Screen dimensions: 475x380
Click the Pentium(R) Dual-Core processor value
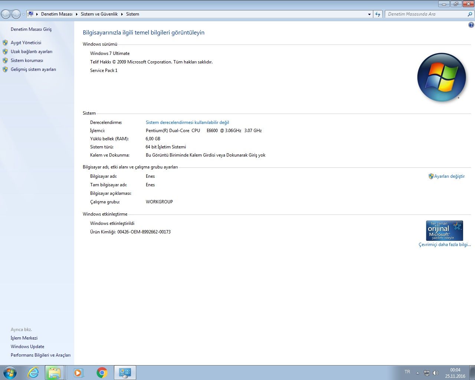click(x=204, y=131)
